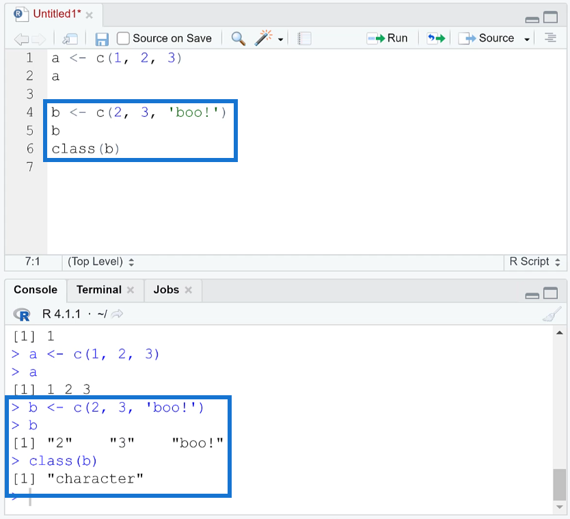
Task: Click the R logo in console header
Action: point(22,315)
